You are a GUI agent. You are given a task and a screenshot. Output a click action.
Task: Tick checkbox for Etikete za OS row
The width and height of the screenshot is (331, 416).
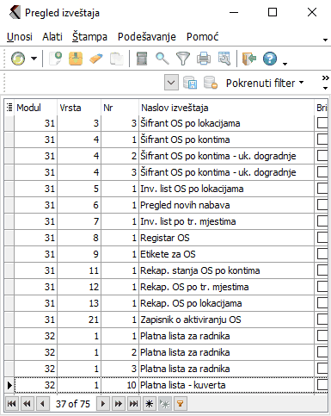coord(322,254)
